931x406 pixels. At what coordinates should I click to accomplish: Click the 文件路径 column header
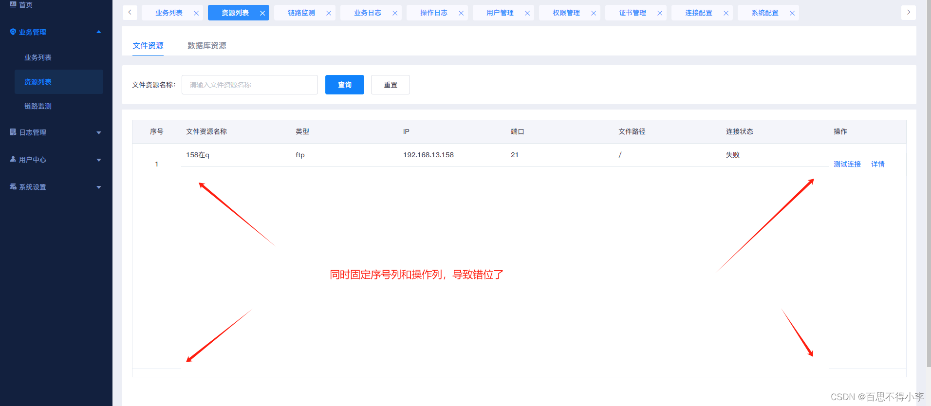tap(632, 131)
